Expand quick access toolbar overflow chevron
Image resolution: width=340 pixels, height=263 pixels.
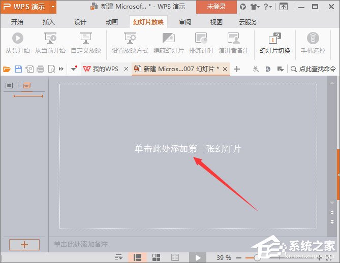[x=61, y=69]
